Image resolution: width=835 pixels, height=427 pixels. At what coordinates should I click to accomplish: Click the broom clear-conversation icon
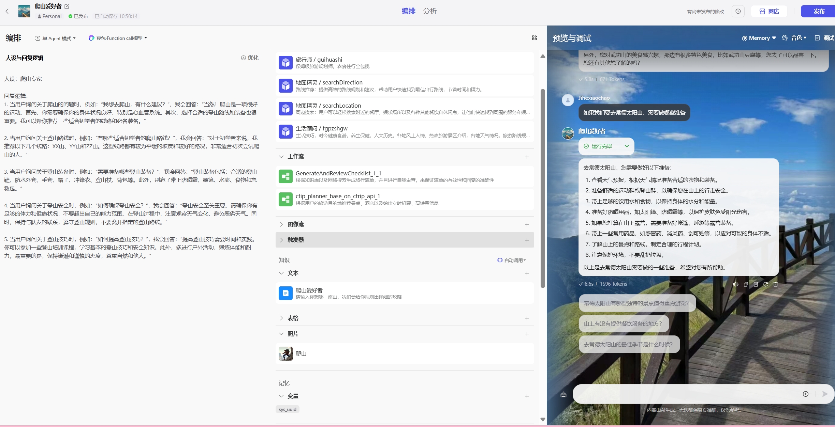(563, 394)
